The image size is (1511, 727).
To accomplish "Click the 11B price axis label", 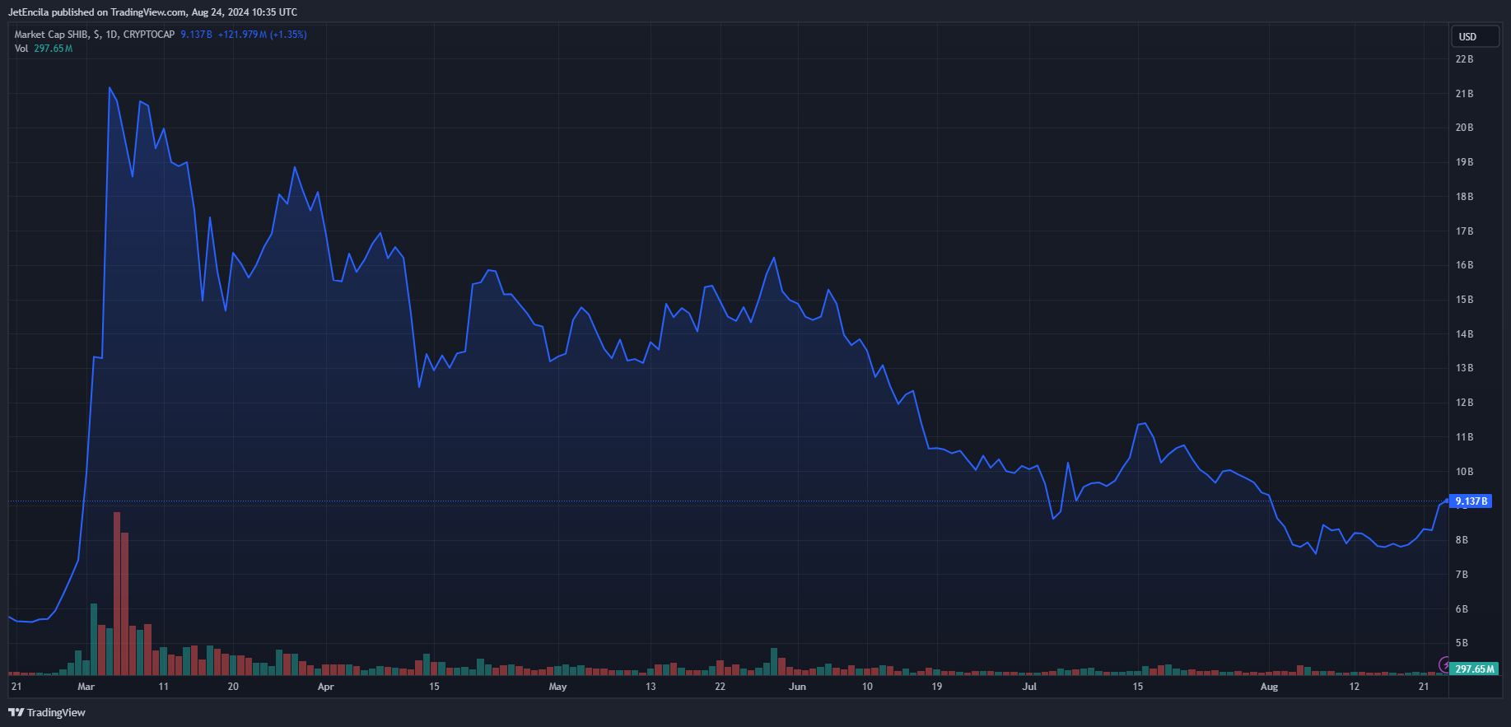I will pos(1464,437).
